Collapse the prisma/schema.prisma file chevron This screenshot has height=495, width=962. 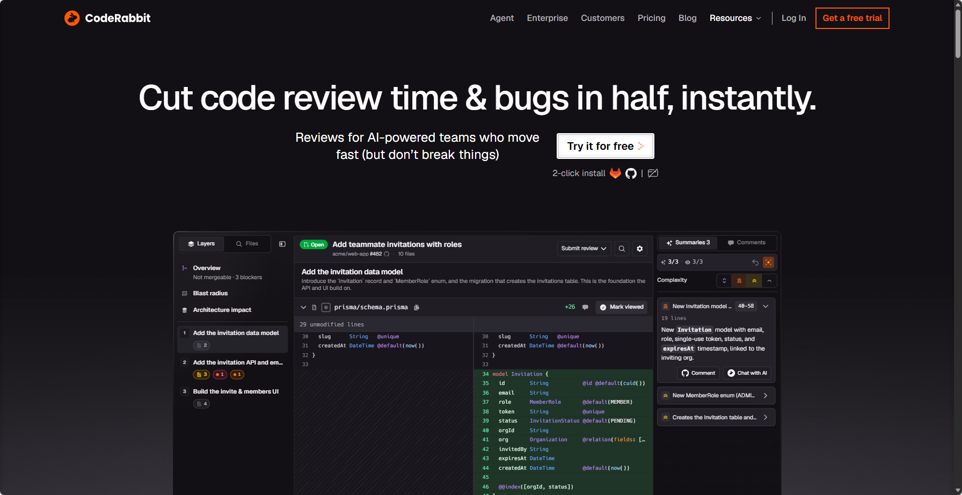tap(303, 307)
